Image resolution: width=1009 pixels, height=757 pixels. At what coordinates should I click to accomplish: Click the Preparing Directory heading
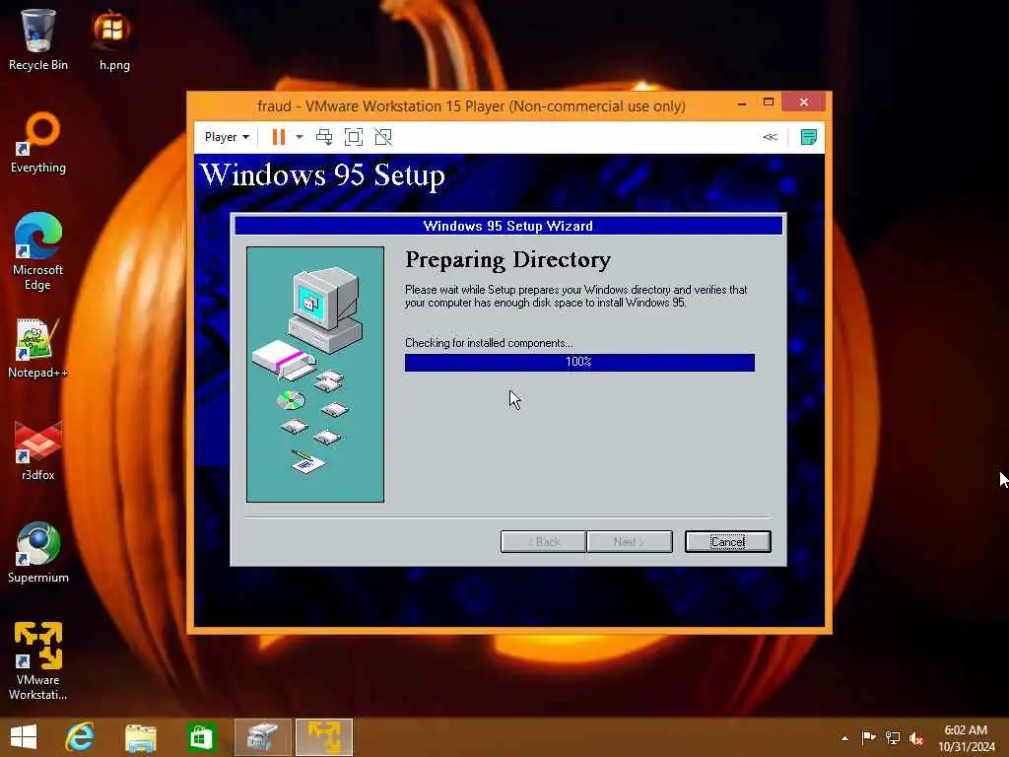(x=507, y=259)
